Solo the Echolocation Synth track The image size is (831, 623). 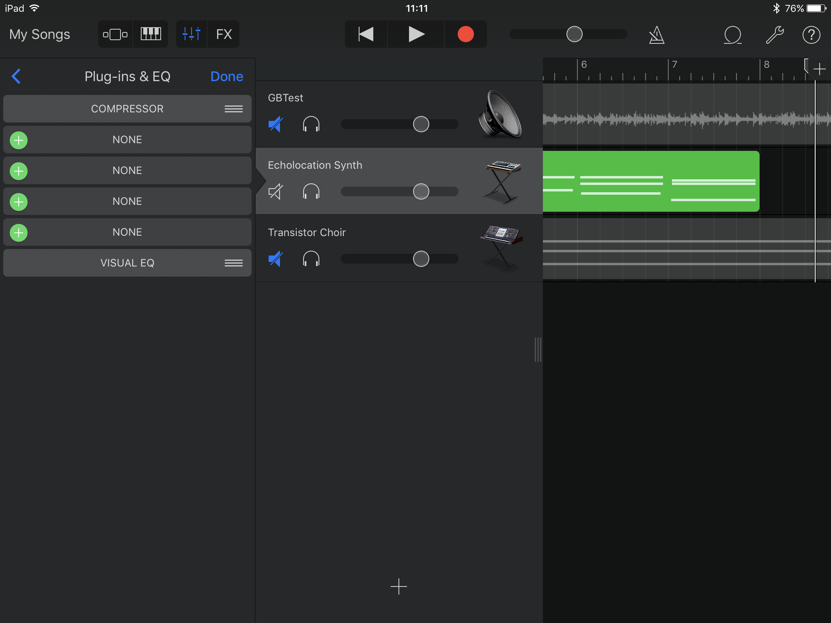(x=311, y=191)
